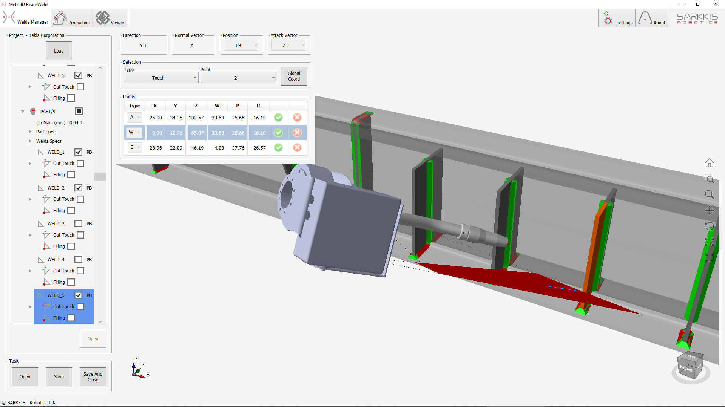The image size is (725, 407).
Task: Open the About tab
Action: coord(652,18)
